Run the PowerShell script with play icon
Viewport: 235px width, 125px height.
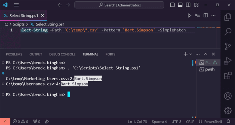(x=190, y=15)
